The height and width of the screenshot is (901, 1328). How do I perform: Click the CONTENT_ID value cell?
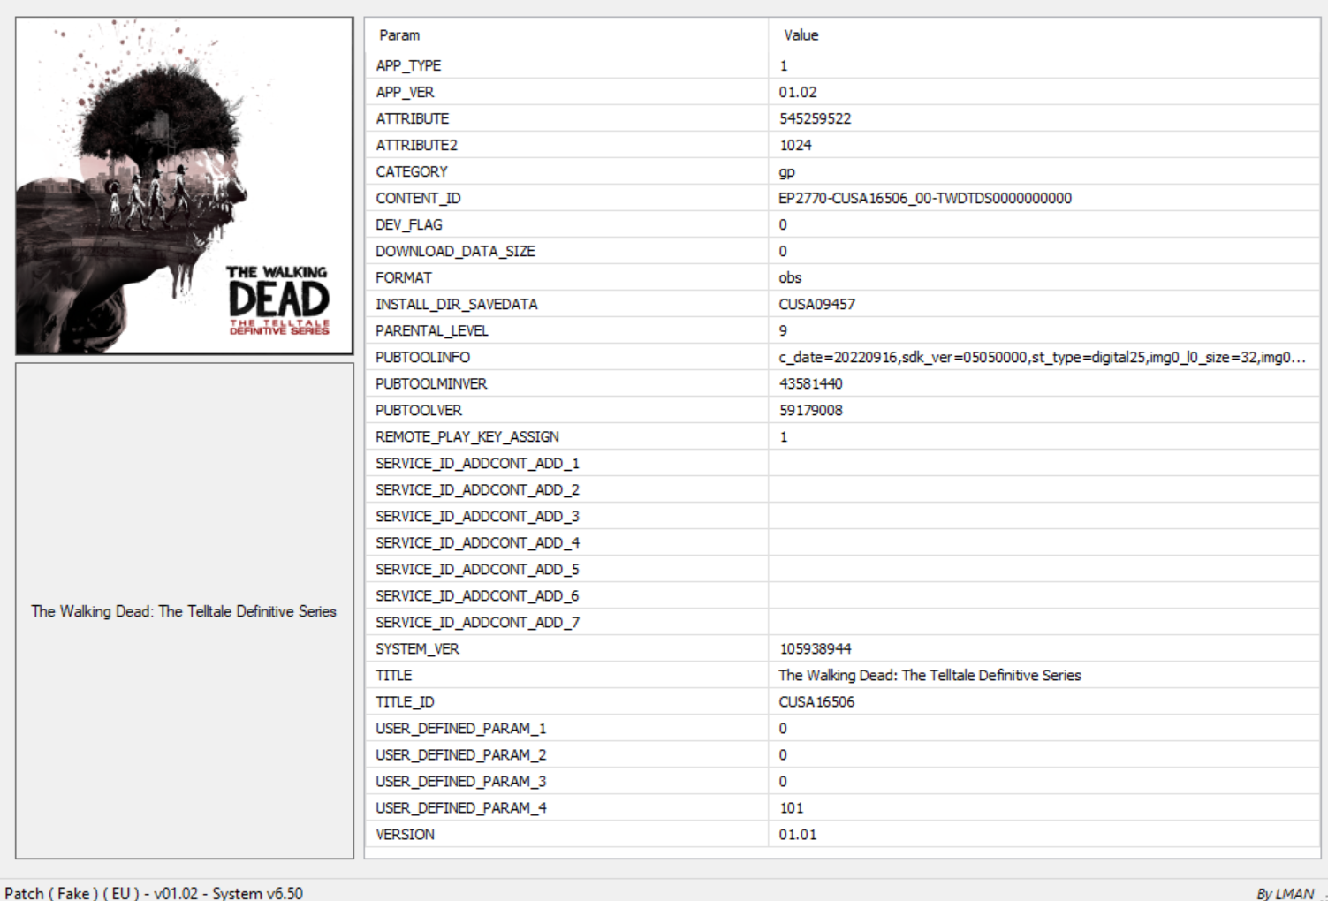tap(924, 198)
